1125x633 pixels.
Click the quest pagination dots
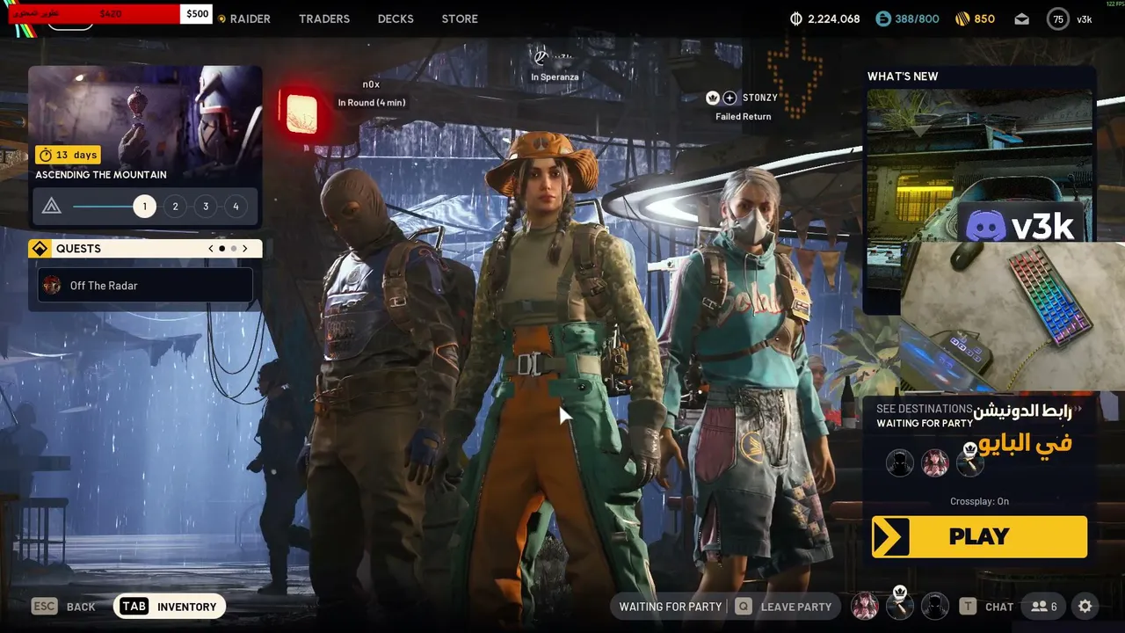click(x=228, y=249)
